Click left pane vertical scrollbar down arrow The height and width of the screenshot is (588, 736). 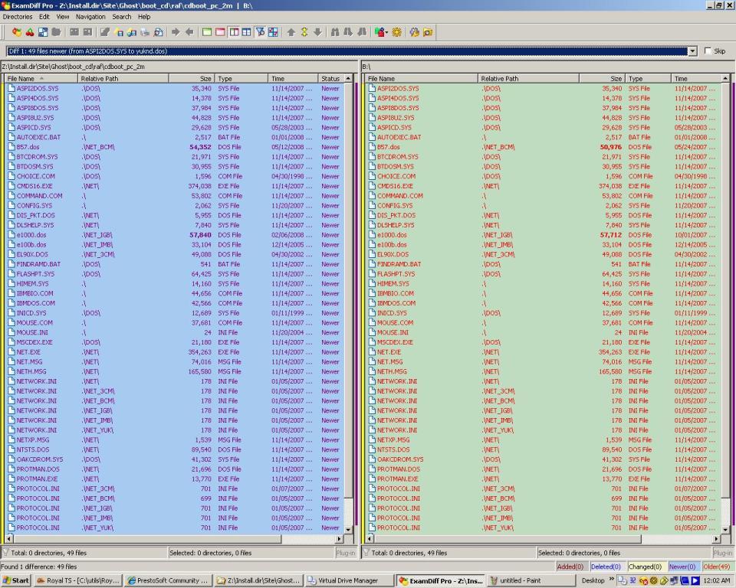[x=348, y=529]
